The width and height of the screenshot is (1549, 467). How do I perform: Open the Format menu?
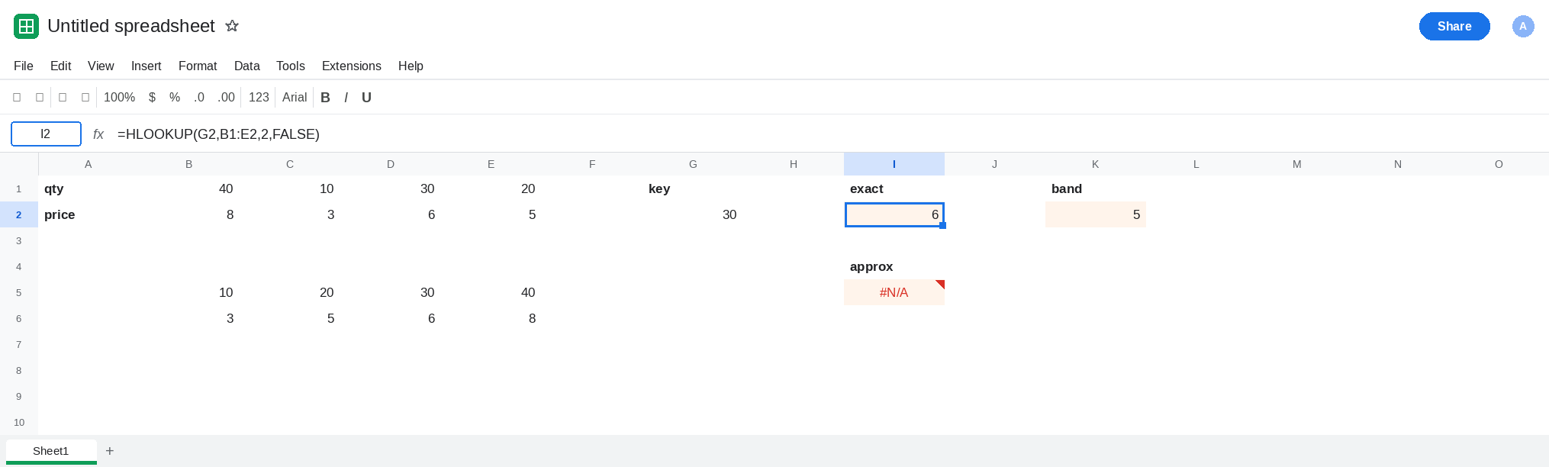198,66
